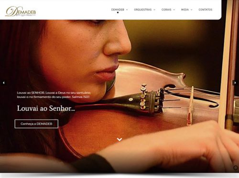Expand the DEMADEB menu chevron
239x178 pixels.
127,10
